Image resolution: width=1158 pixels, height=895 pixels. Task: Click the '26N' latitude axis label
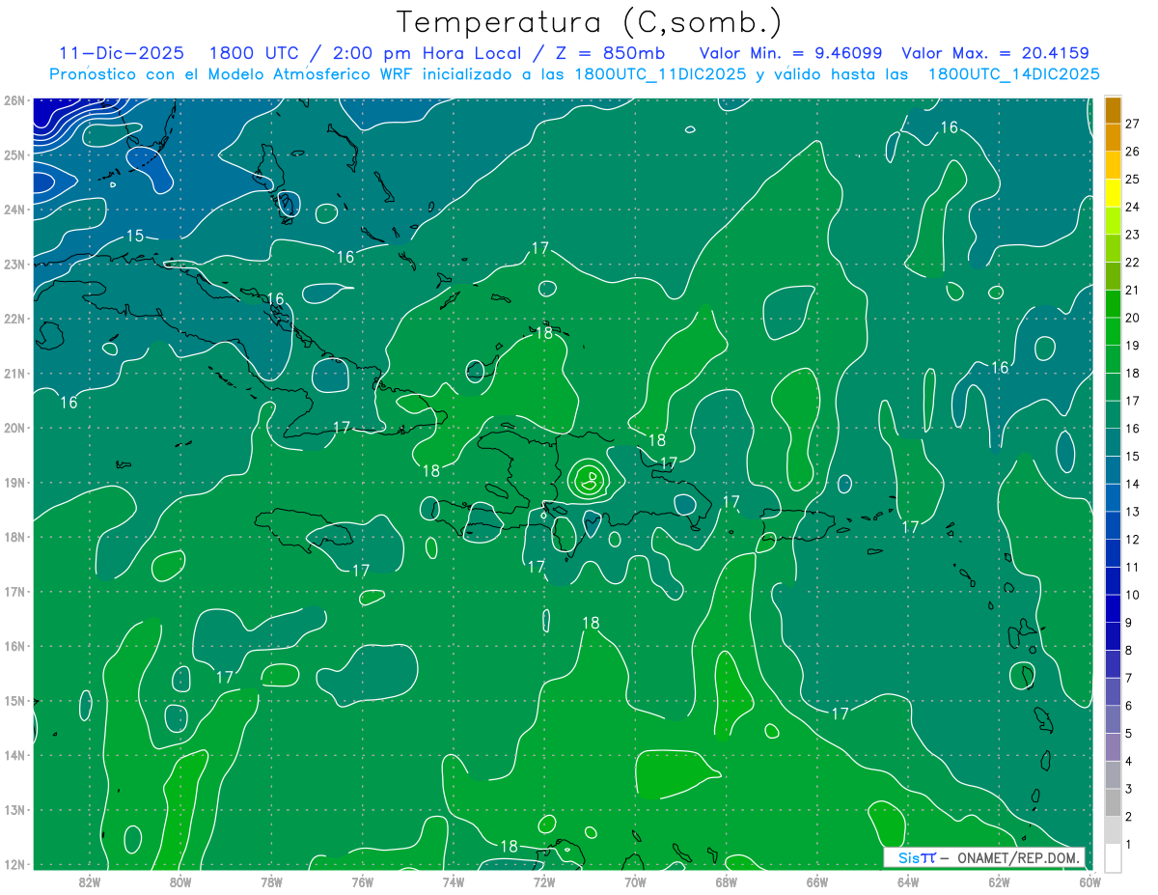14,99
